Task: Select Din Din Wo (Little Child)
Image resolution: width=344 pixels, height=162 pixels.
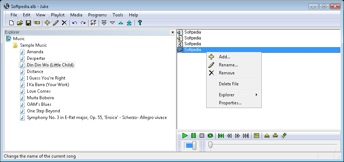Action: point(50,65)
